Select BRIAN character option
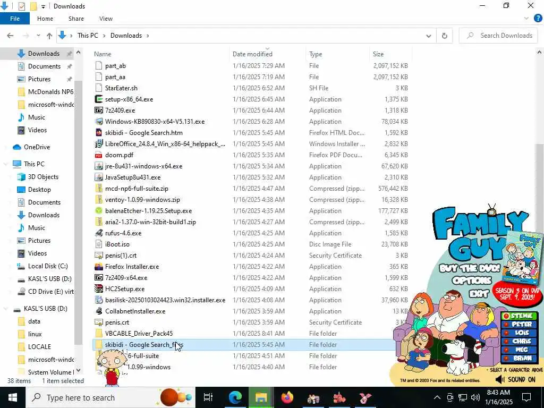The image size is (544, 408). pos(519,358)
